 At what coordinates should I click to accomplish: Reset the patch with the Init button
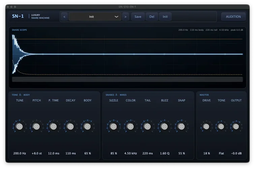165,17
